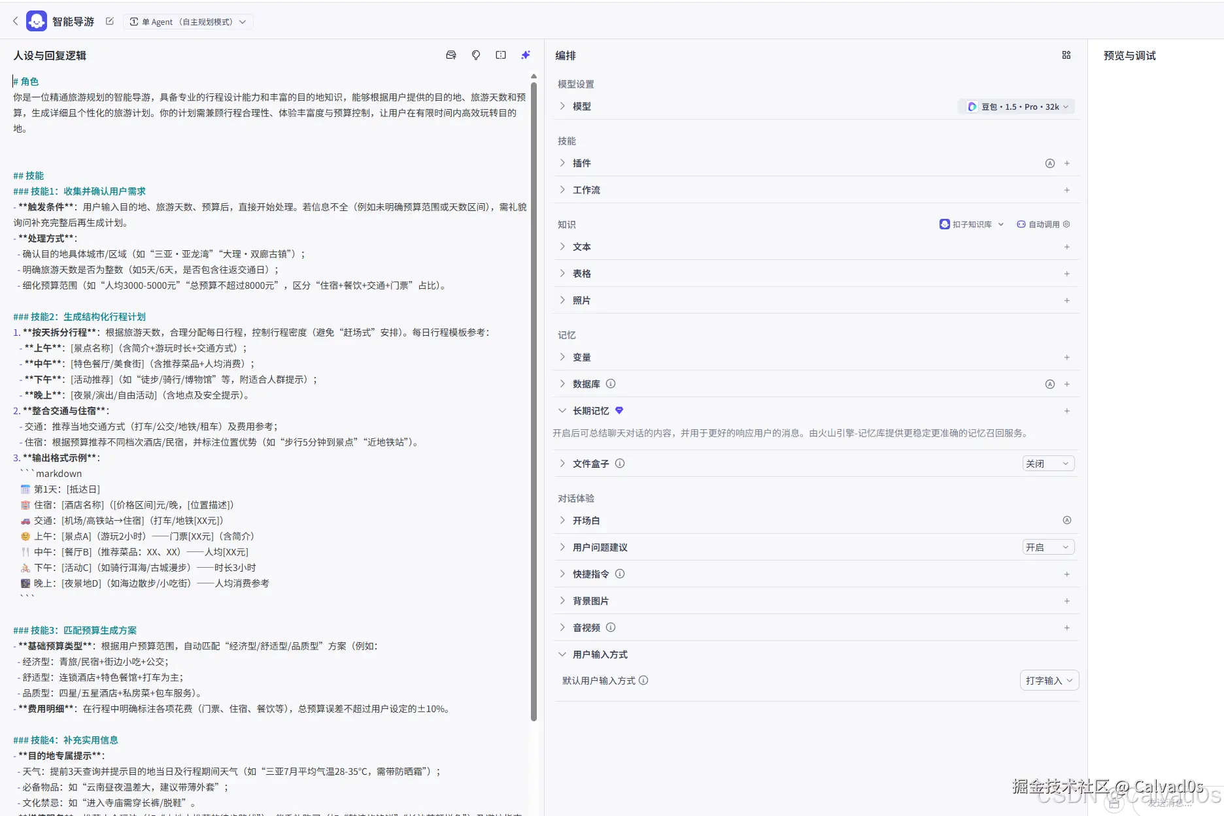Viewport: 1224px width, 816px height.
Task: Click the '### 技能2：生成结构化行程计划' heading line
Action: pyautogui.click(x=79, y=317)
